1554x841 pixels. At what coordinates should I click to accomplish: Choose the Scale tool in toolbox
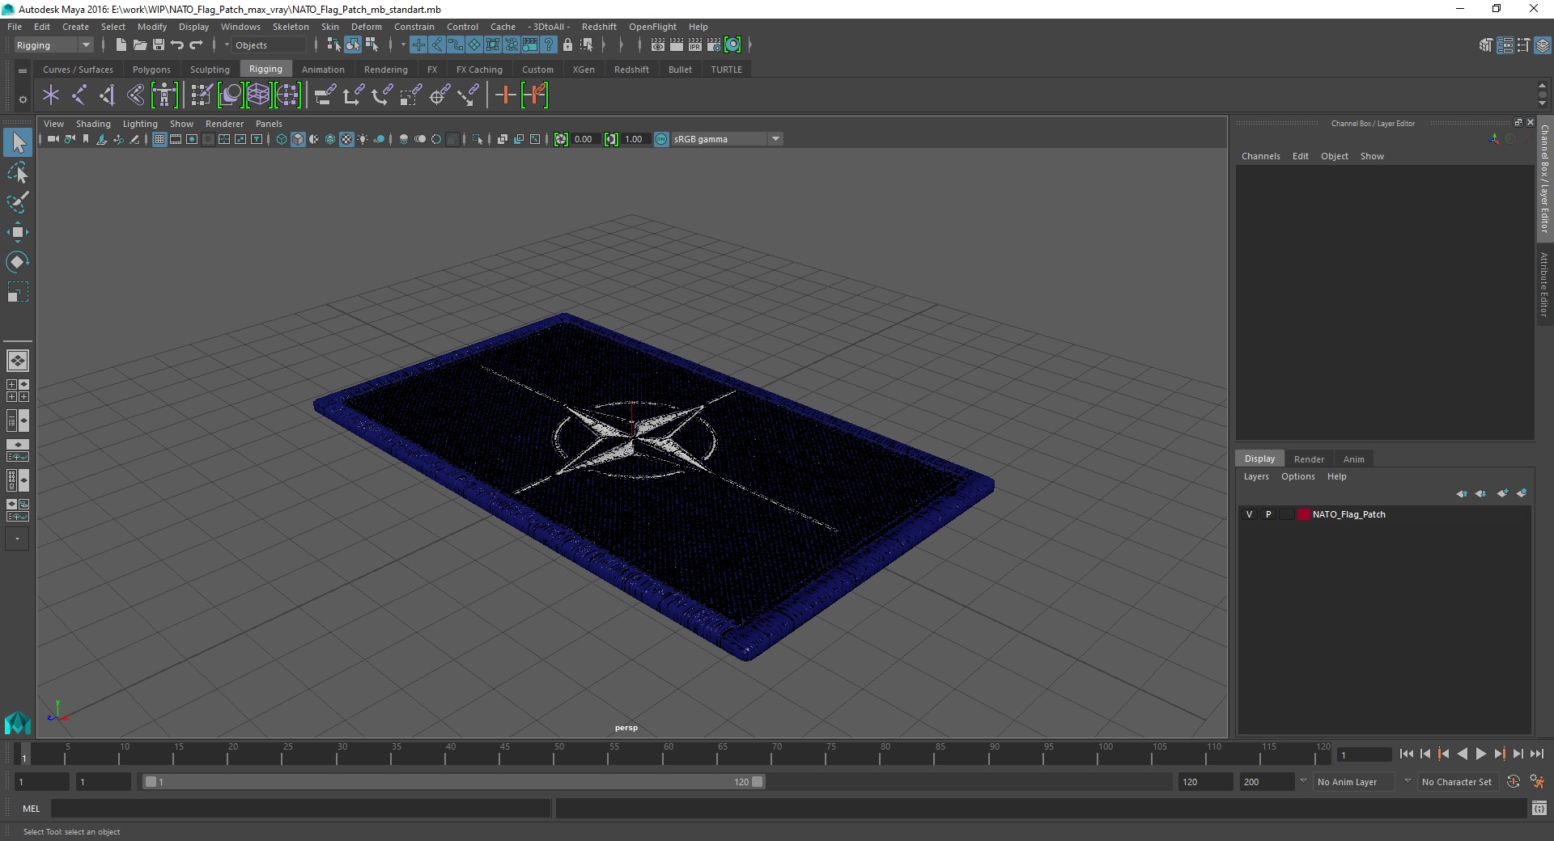18,292
